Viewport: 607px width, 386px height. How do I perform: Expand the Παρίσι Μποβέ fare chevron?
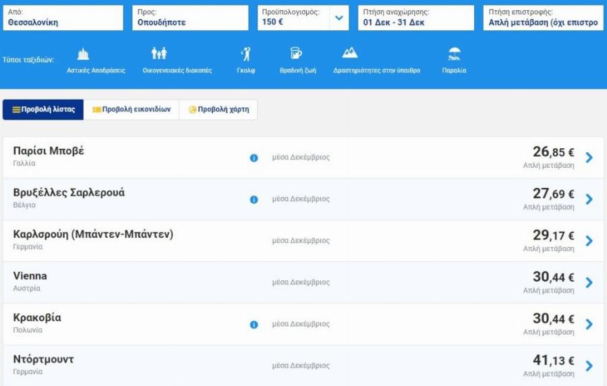tap(589, 158)
